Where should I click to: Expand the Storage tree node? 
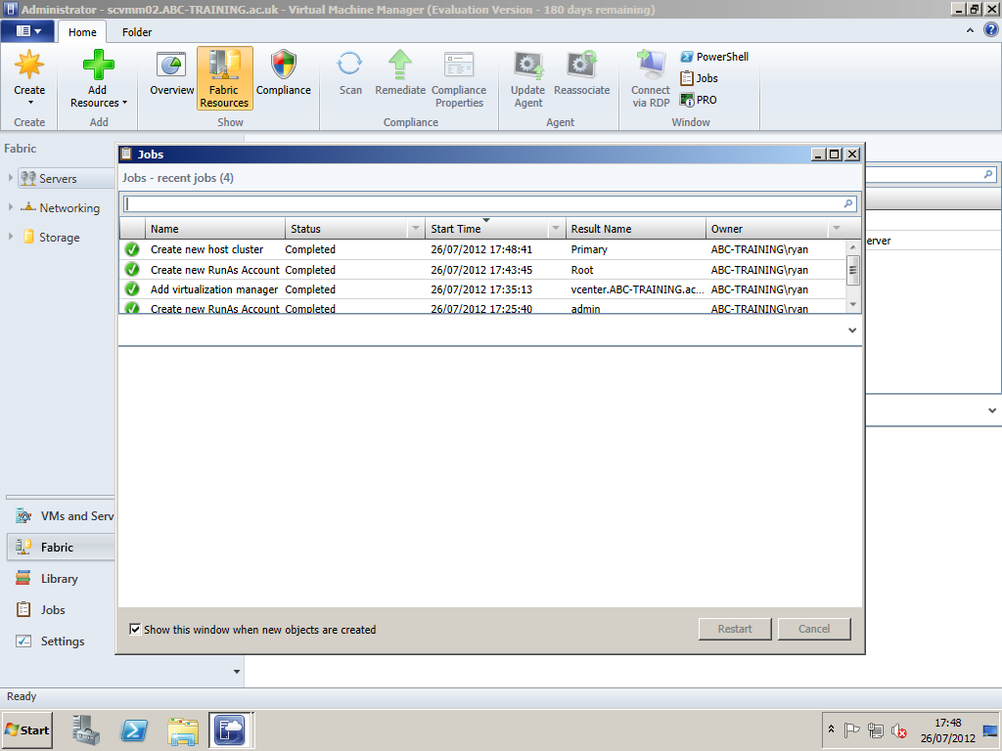click(x=10, y=237)
